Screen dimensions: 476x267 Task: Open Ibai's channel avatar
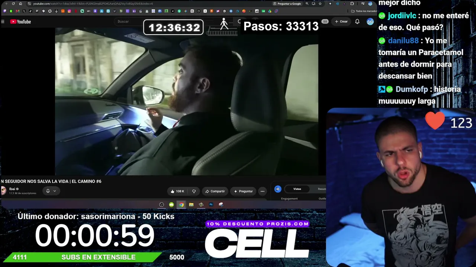(3, 191)
